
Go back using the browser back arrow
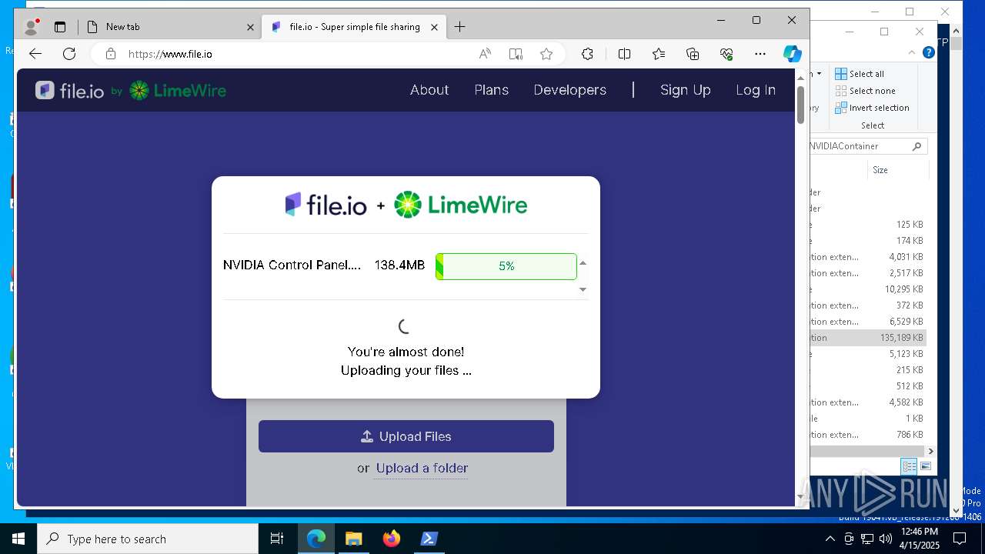point(35,54)
